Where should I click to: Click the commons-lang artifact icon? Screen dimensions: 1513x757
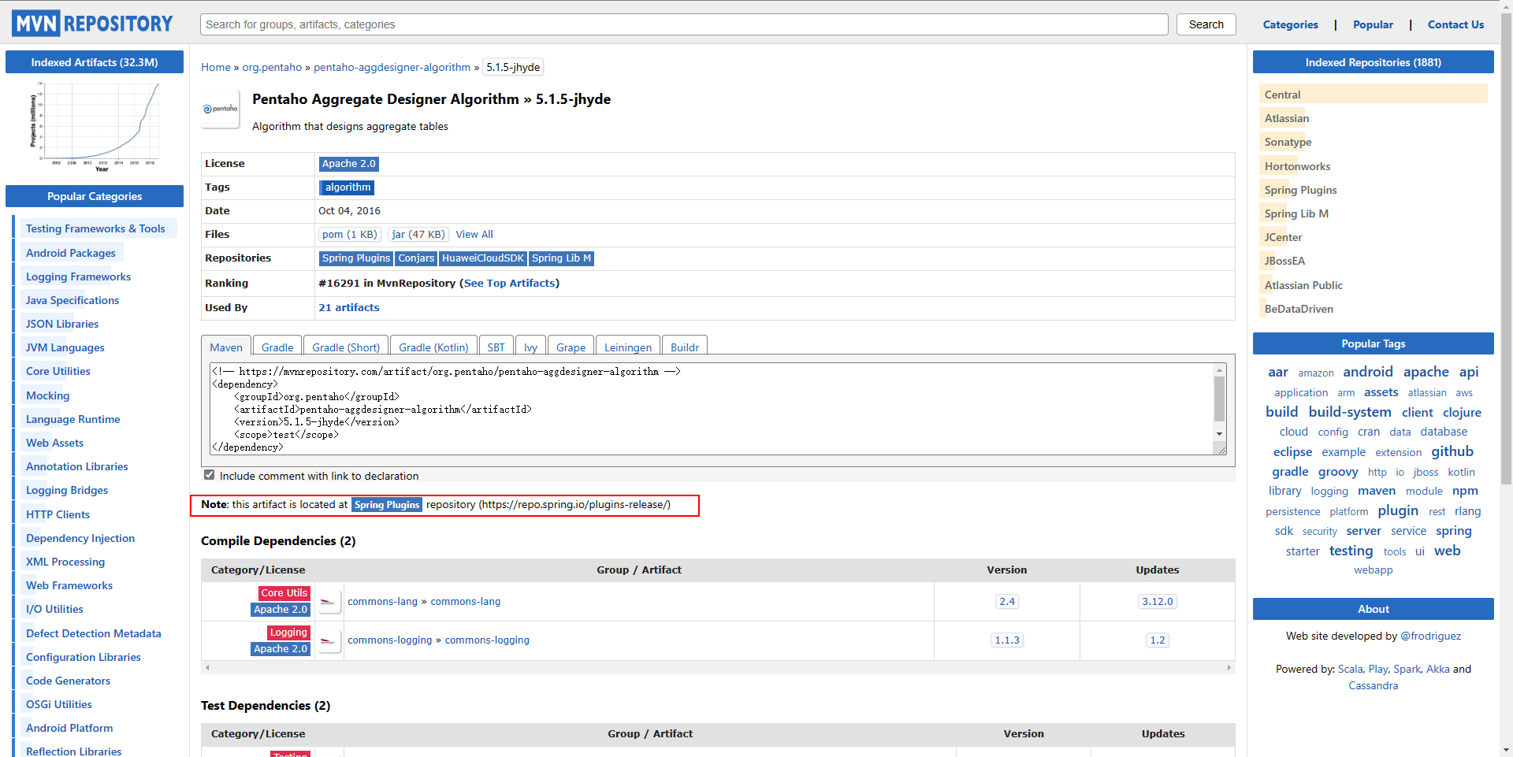(329, 602)
